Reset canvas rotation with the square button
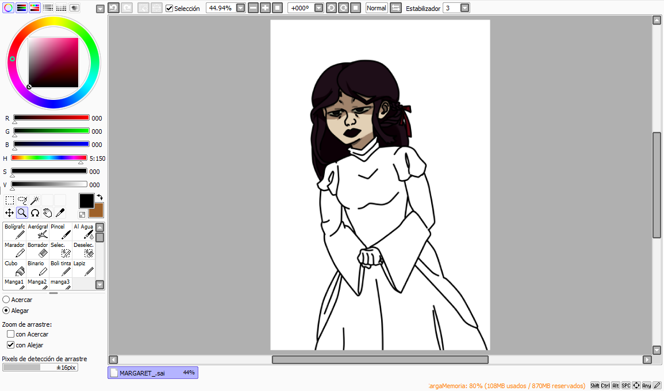The image size is (664, 391). coord(356,8)
